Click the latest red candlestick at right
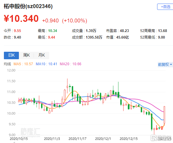This screenshot has height=143, width=173. point(164,115)
